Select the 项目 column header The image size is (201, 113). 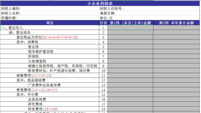[x=50, y=23]
